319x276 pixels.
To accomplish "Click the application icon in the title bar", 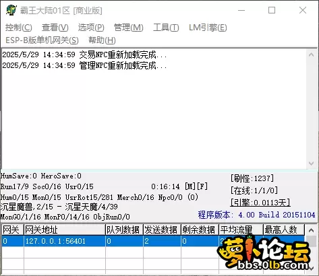I will pos(11,10).
